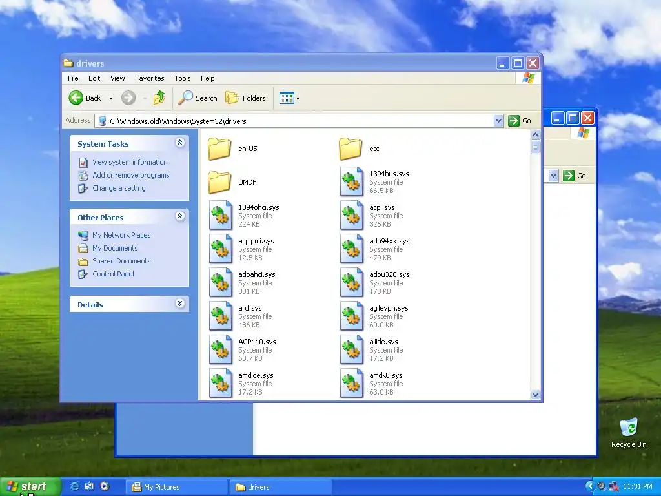Click the scrollbar down arrow
The height and width of the screenshot is (496, 661).
pyautogui.click(x=535, y=395)
